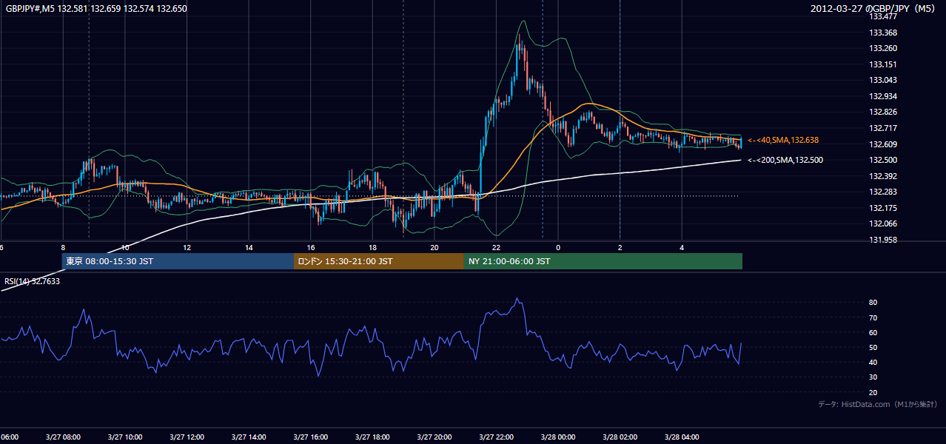Click the hour 16 tick under price chart
This screenshot has height=444, width=946.
[x=311, y=248]
